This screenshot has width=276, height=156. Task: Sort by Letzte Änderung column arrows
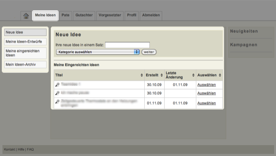coord(193,75)
